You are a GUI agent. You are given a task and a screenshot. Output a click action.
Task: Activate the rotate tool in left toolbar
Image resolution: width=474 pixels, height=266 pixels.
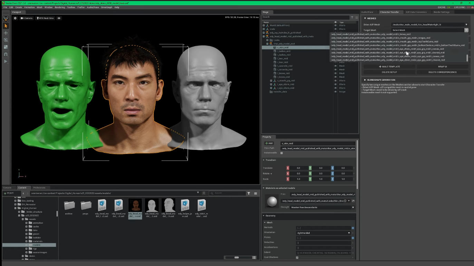click(x=6, y=40)
